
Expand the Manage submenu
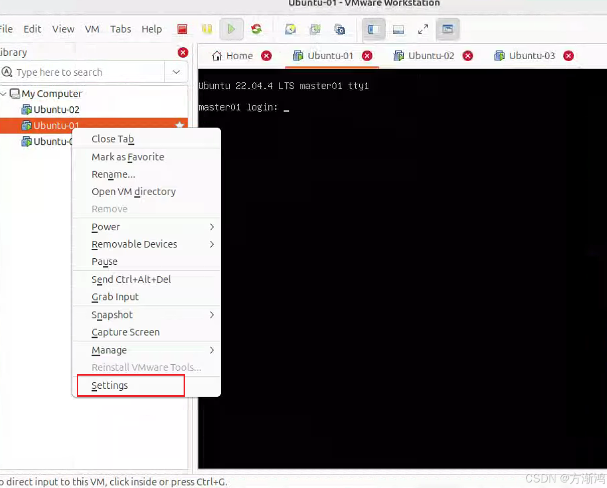tap(146, 350)
